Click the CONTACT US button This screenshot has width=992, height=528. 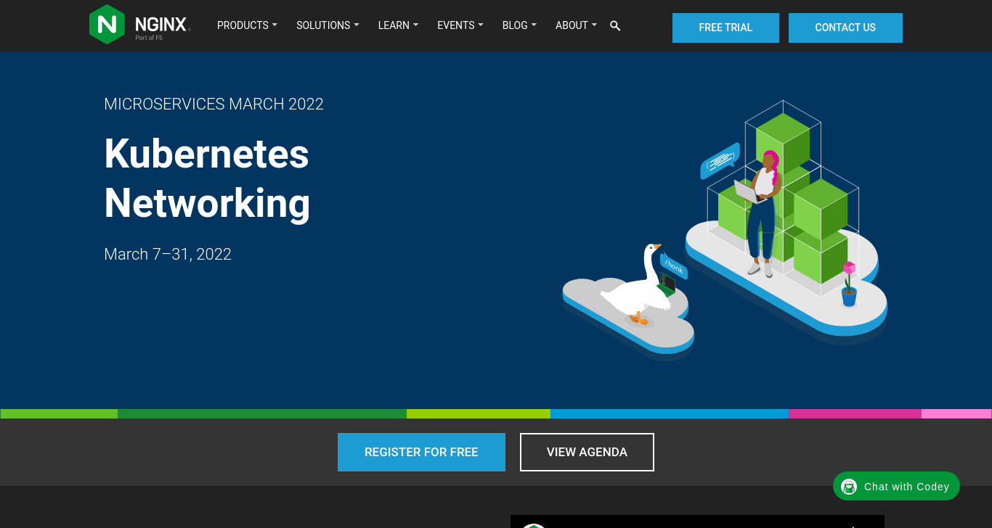click(x=845, y=28)
